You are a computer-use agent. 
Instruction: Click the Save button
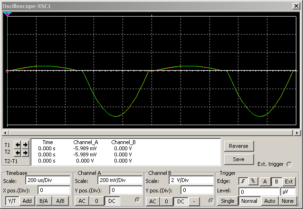pyautogui.click(x=239, y=159)
